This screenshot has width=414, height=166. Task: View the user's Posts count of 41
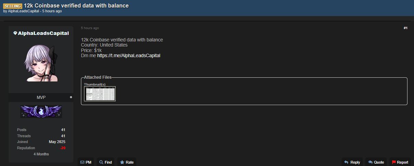(x=63, y=130)
